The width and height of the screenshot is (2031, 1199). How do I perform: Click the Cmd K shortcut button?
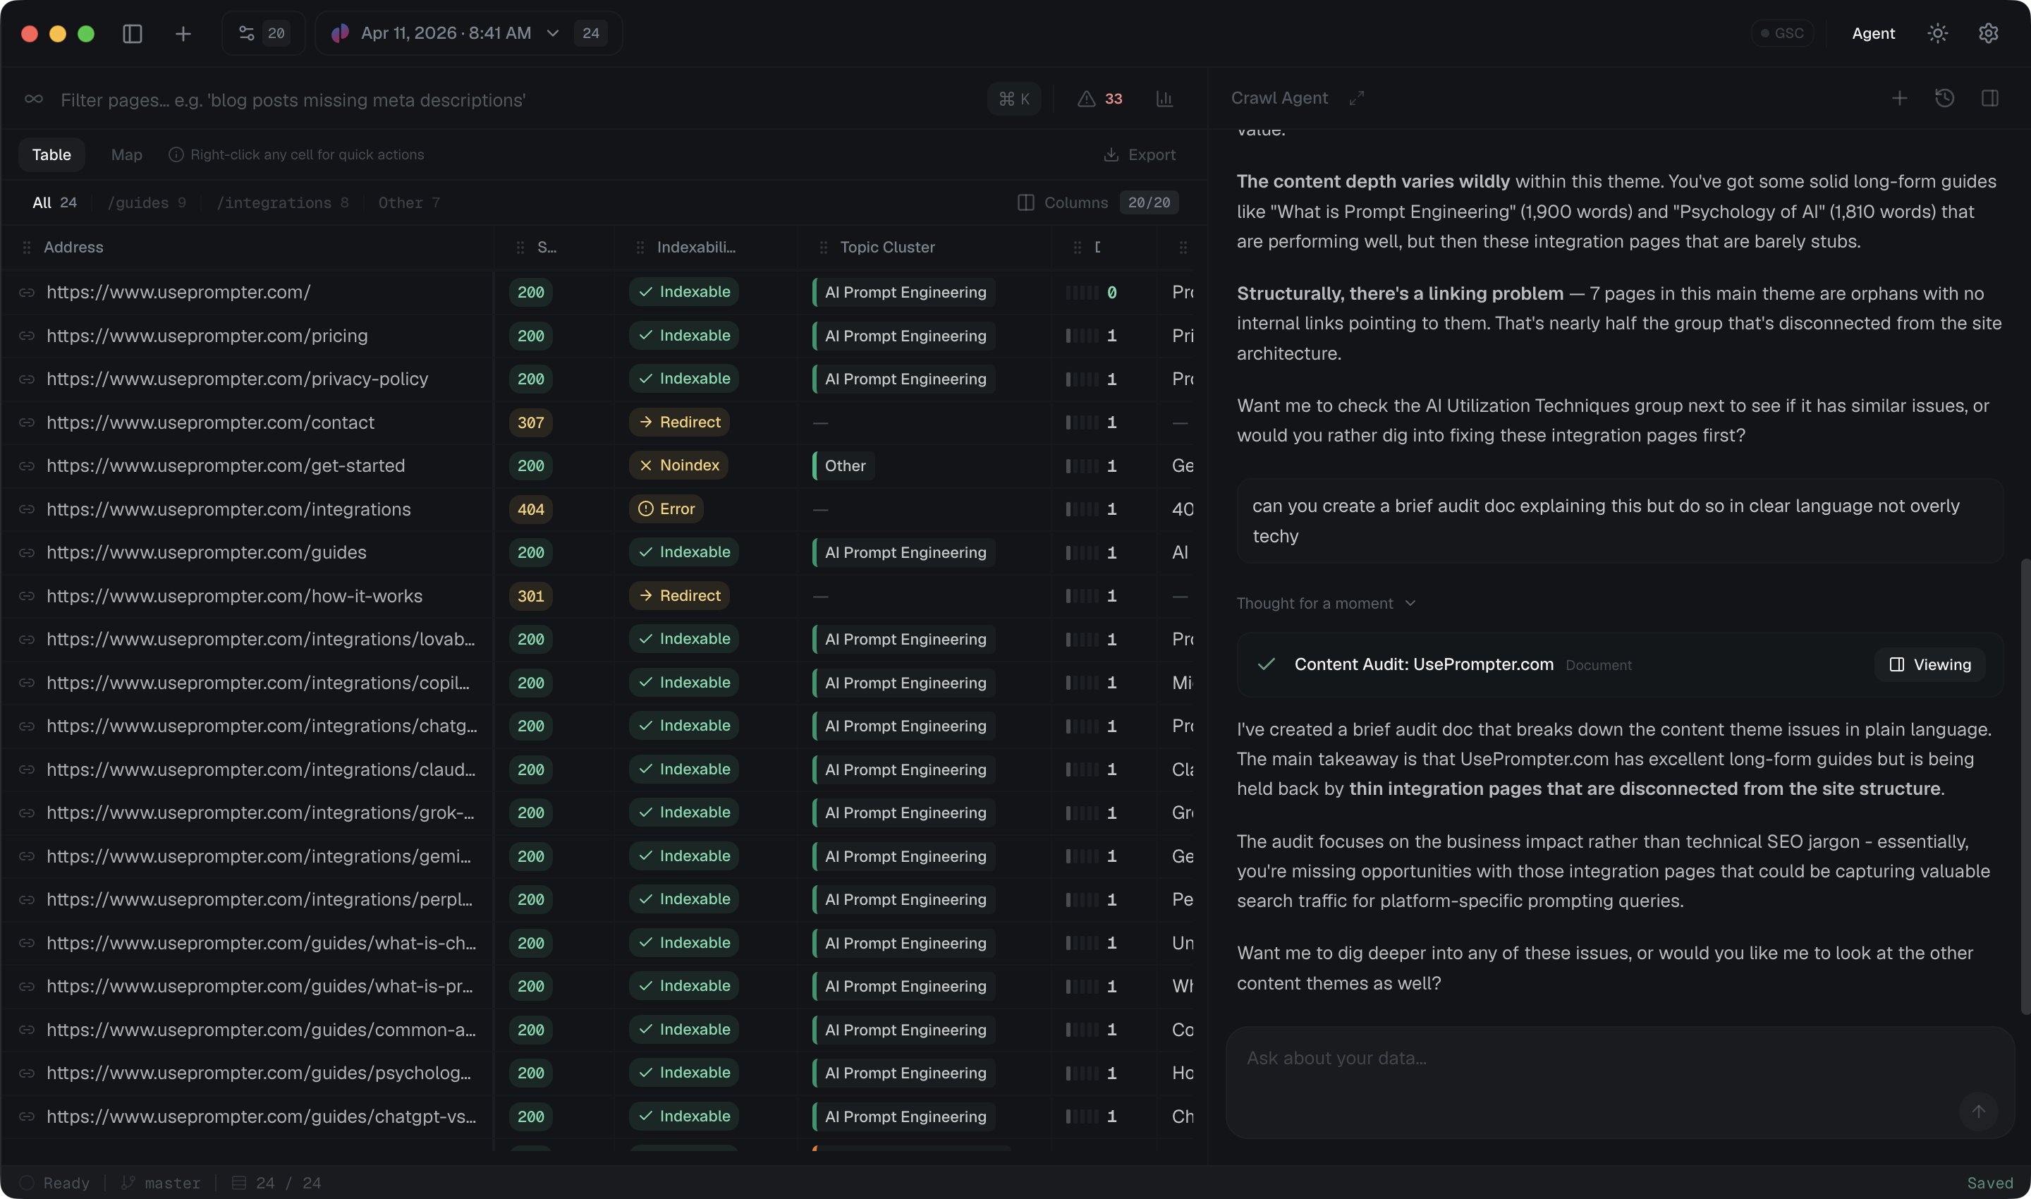1014,99
